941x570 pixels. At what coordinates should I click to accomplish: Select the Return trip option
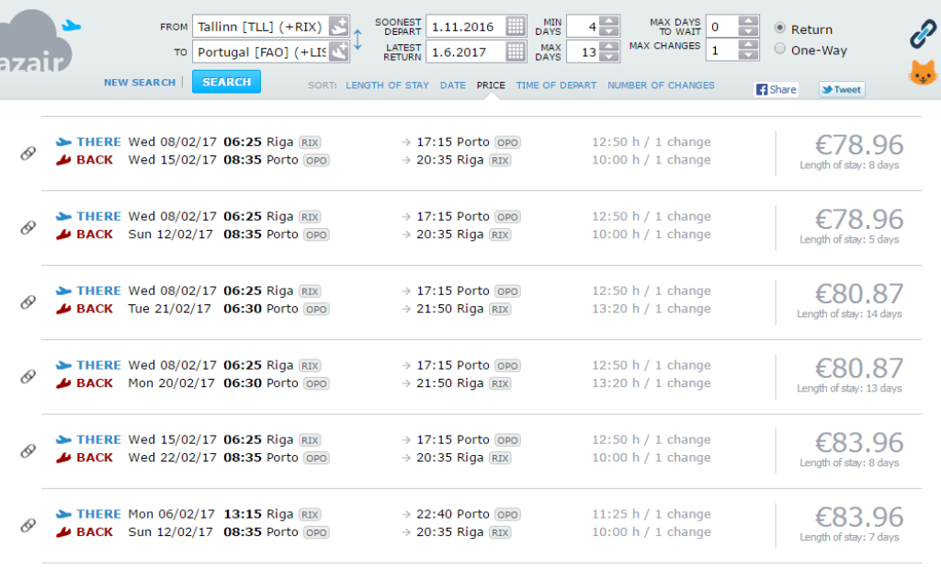(x=780, y=28)
